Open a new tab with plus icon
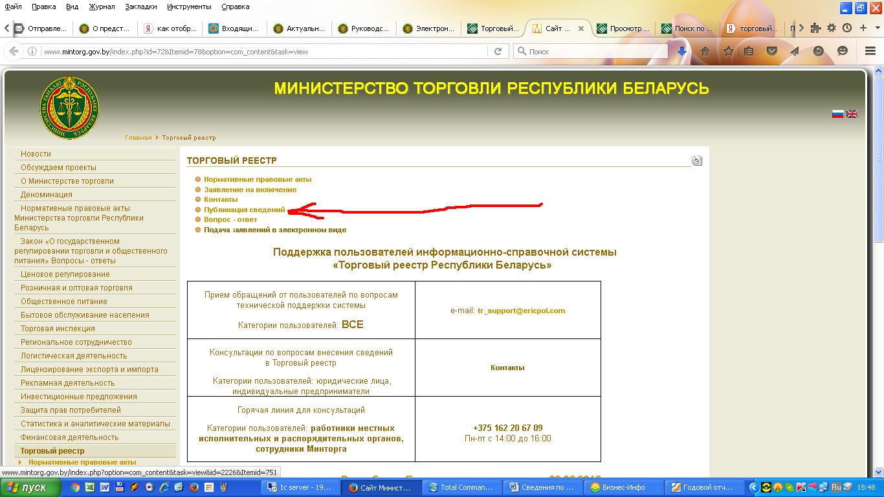The width and height of the screenshot is (884, 497). tap(863, 28)
